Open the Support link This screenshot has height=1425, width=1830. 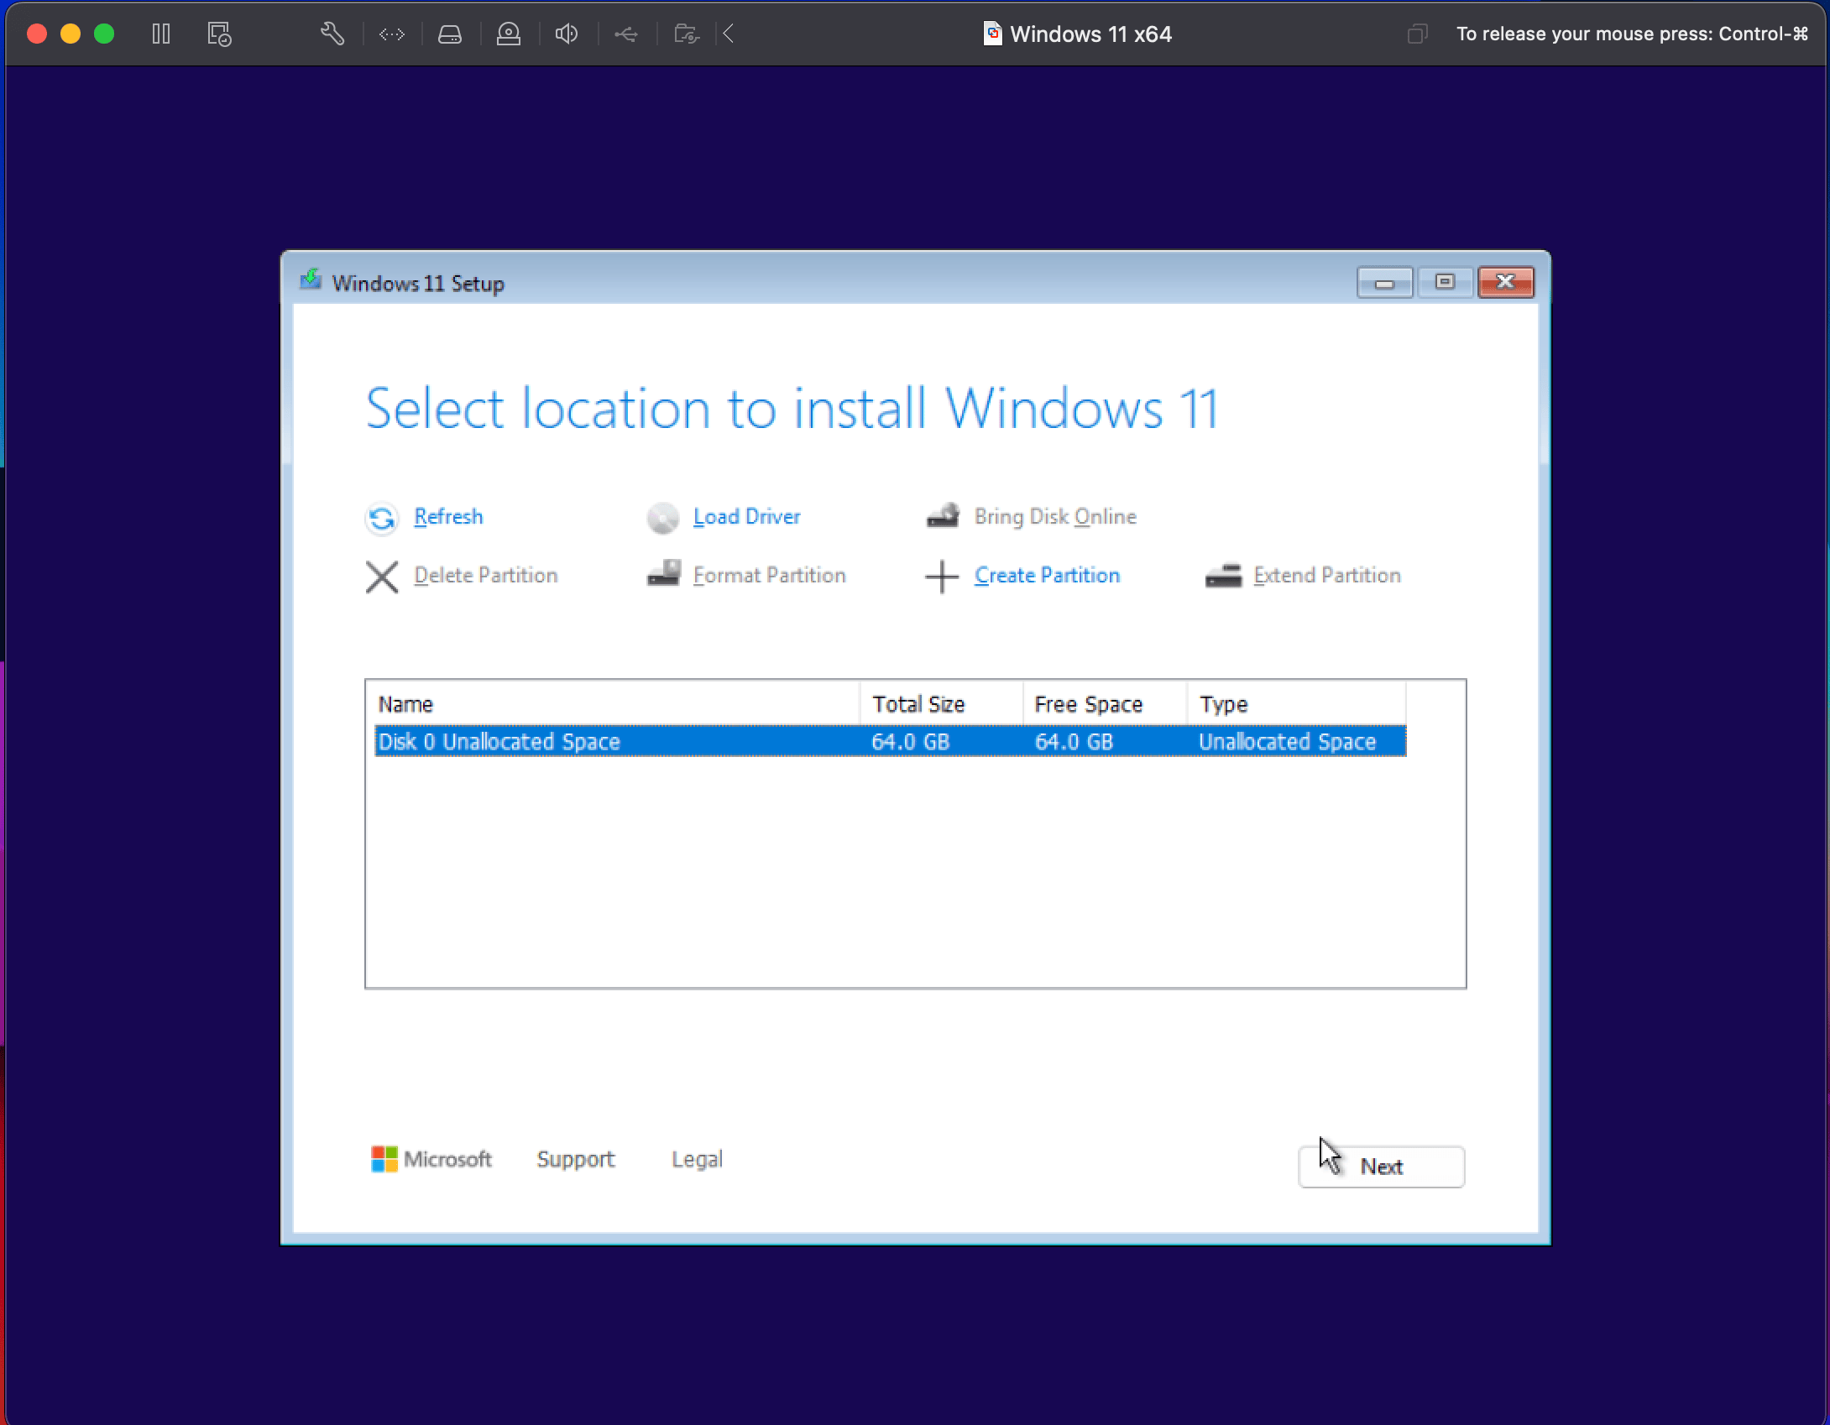pyautogui.click(x=576, y=1159)
